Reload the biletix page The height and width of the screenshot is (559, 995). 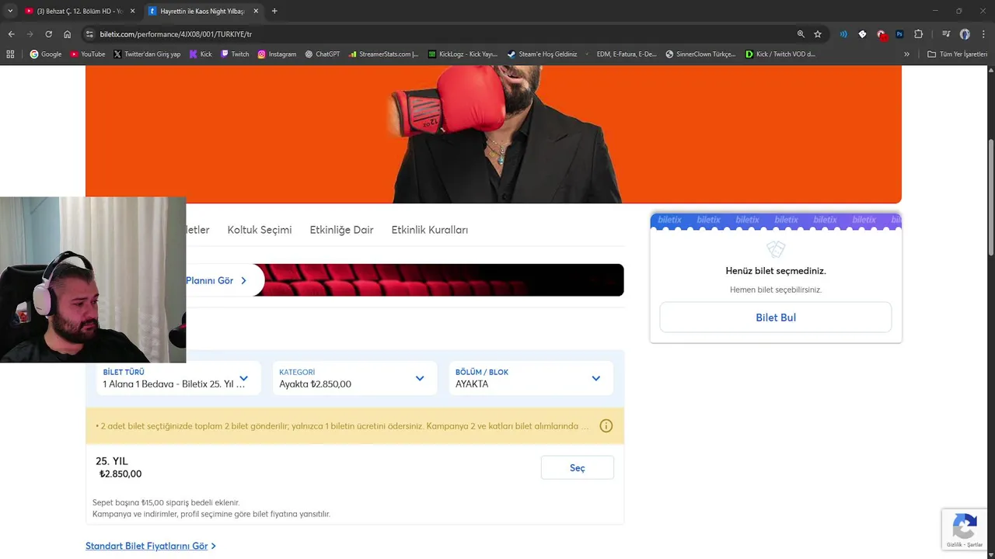tap(48, 34)
